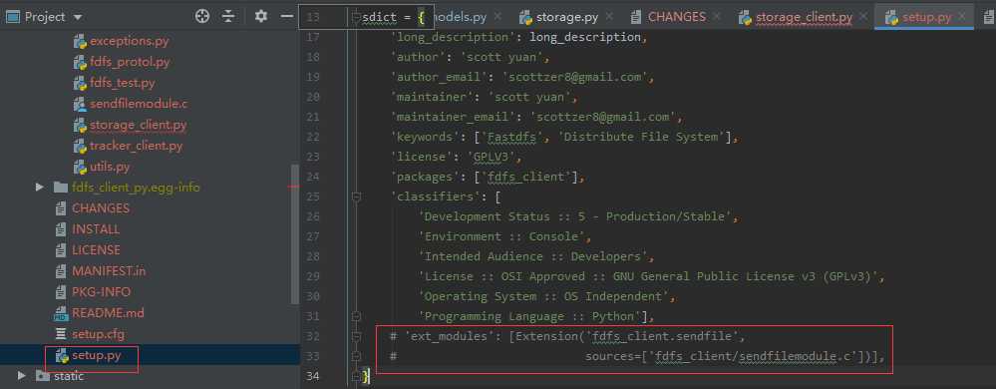Image resolution: width=996 pixels, height=389 pixels.
Task: Toggle the fold marker at line 31
Action: point(356,316)
